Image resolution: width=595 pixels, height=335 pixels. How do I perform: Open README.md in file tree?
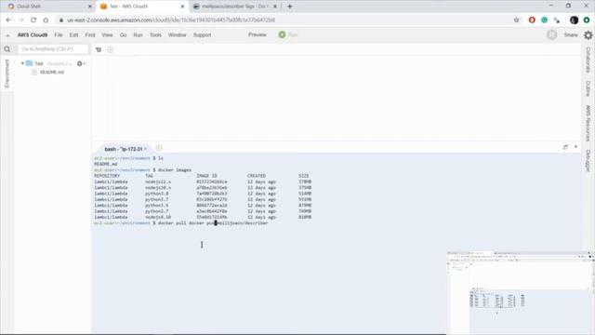tap(52, 73)
